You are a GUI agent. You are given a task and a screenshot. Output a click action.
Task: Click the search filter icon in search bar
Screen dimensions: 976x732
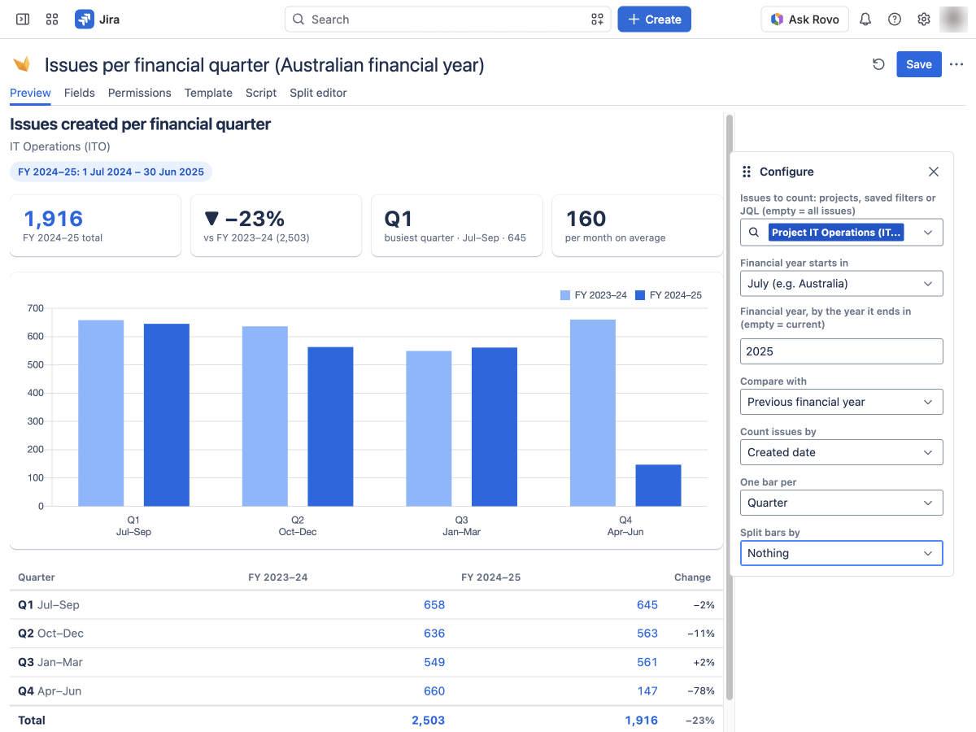pos(597,20)
